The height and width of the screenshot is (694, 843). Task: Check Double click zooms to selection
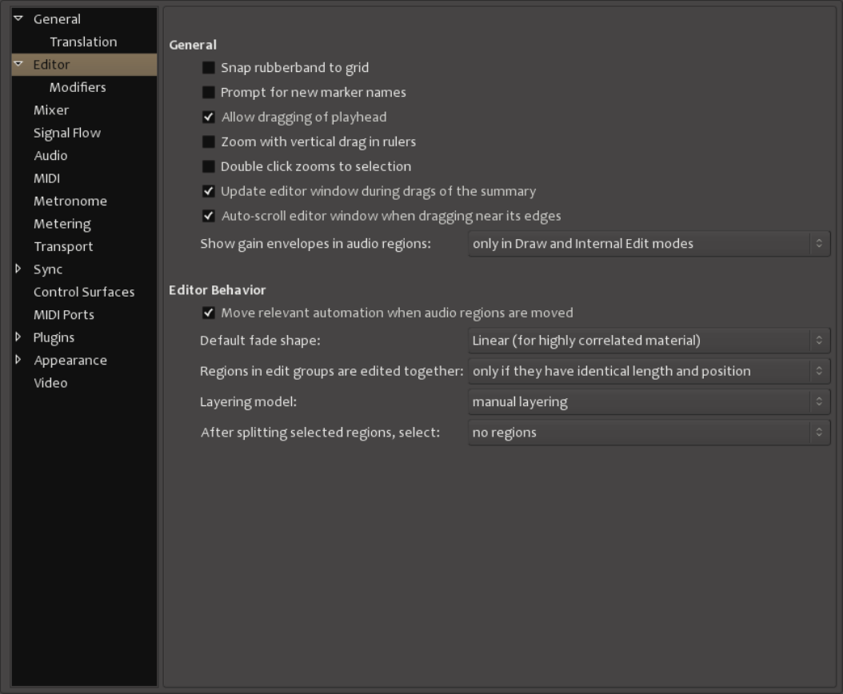point(209,167)
